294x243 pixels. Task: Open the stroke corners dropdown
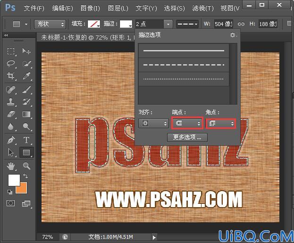click(220, 123)
